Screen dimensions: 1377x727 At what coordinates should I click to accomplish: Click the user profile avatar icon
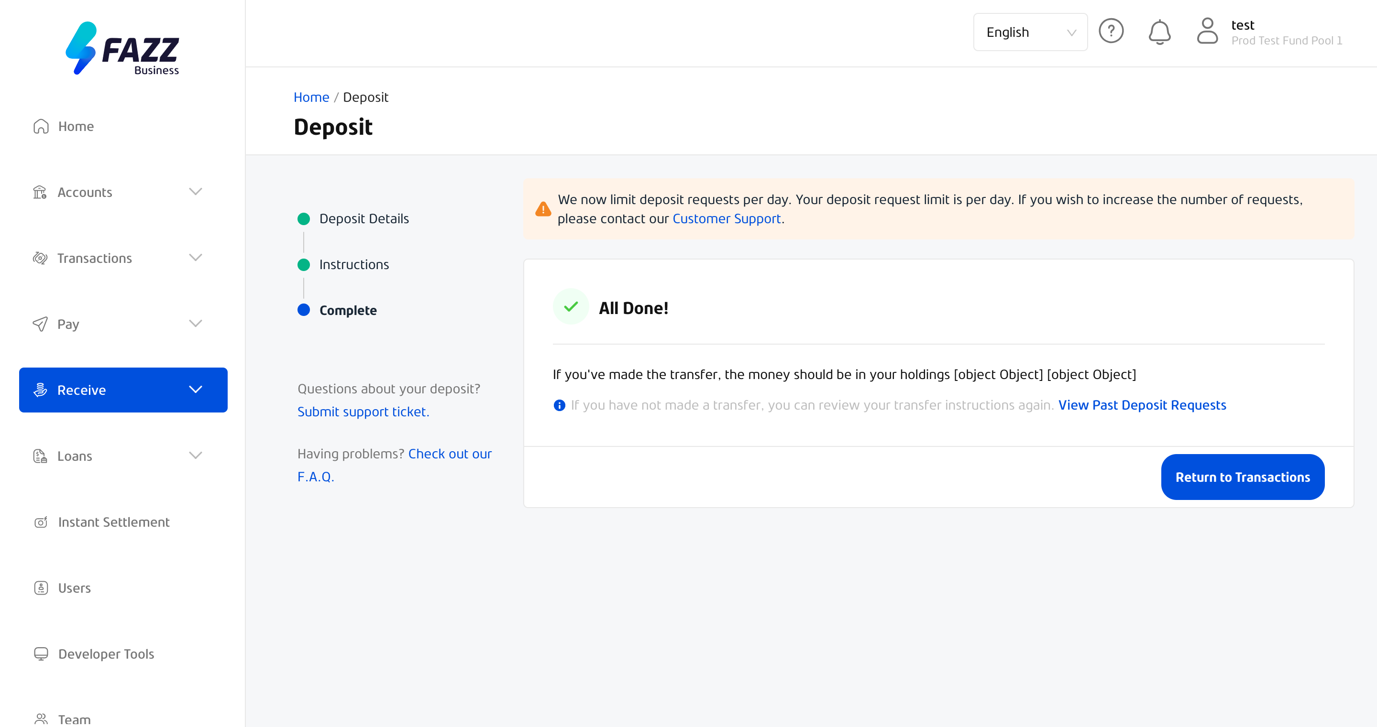click(x=1207, y=31)
